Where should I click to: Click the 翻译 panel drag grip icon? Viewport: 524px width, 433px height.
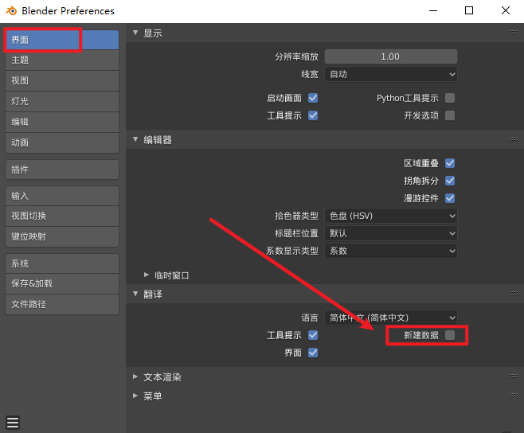coord(514,294)
